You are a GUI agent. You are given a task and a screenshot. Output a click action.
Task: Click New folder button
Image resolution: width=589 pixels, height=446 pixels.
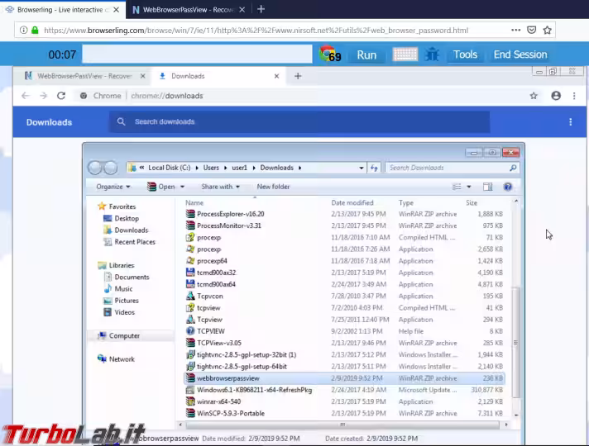[273, 187]
